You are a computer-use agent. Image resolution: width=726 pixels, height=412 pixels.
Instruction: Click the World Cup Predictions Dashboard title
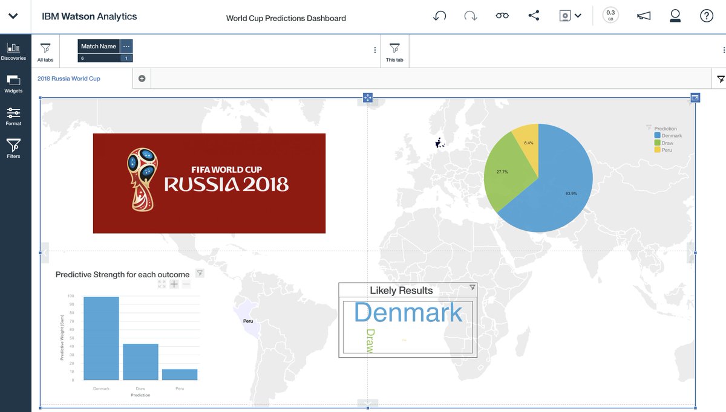pos(286,18)
